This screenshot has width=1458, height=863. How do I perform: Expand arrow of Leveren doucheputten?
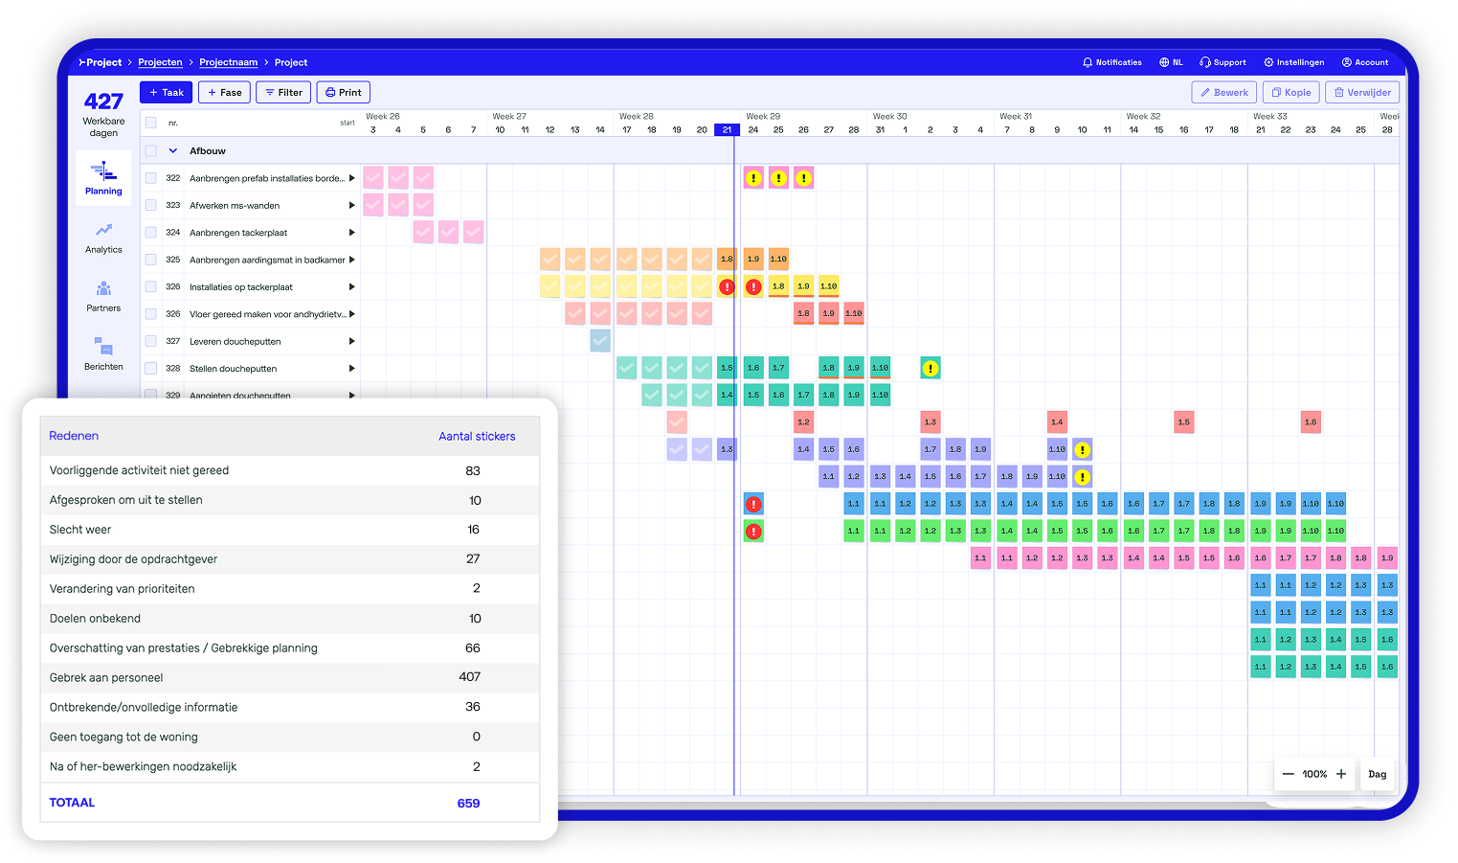[x=352, y=341]
